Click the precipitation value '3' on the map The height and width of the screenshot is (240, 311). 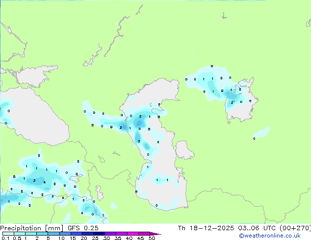coord(34,180)
